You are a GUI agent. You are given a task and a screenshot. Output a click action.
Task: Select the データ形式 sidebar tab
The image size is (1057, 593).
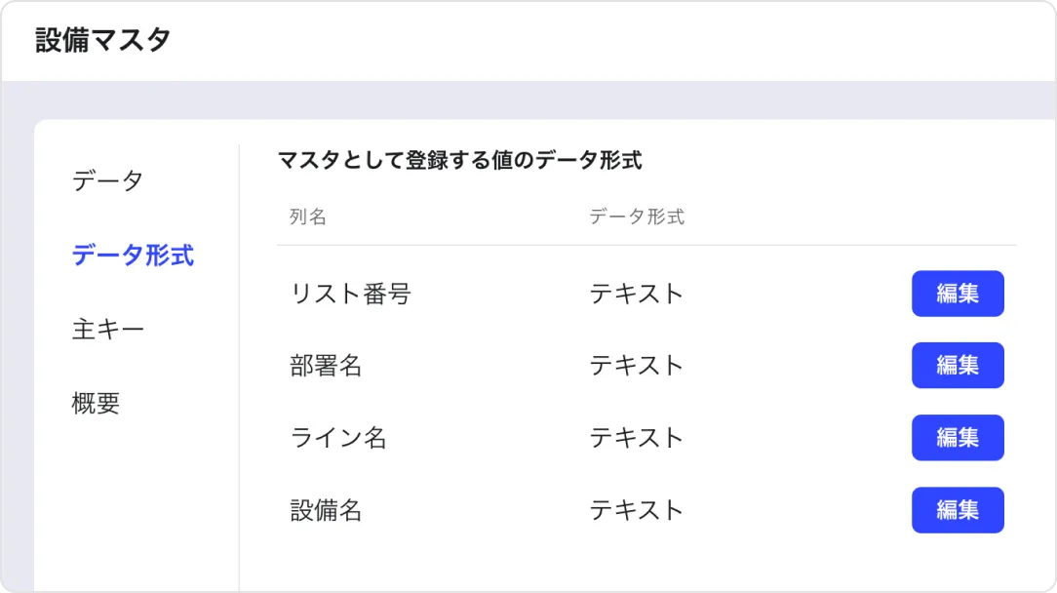click(133, 256)
